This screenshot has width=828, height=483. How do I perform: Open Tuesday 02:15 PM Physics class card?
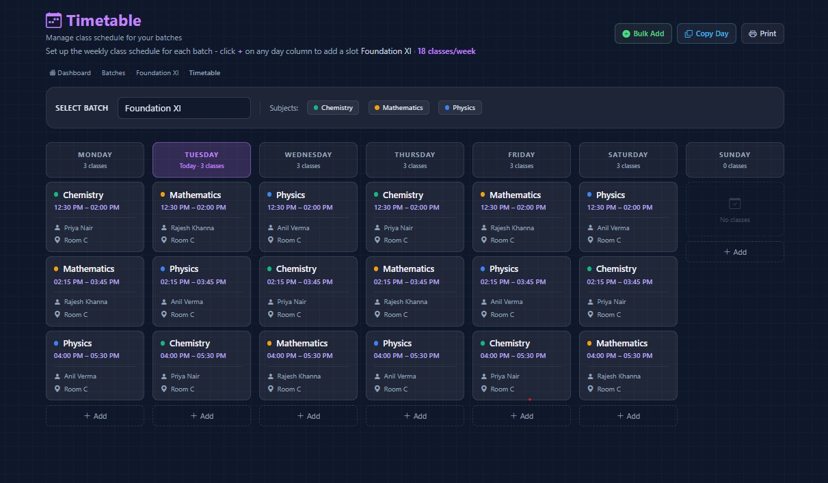(202, 291)
